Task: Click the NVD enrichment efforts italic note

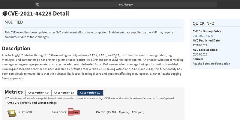Action: click(89, 99)
